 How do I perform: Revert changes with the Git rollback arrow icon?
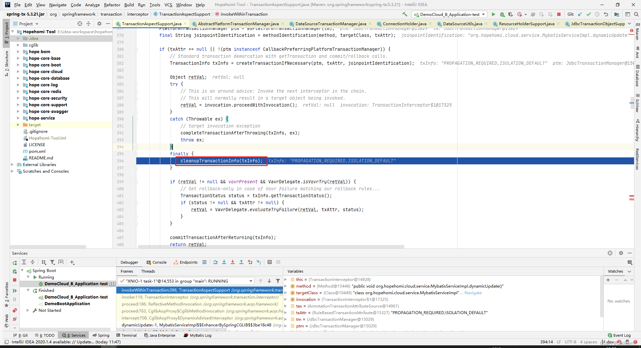click(x=606, y=14)
